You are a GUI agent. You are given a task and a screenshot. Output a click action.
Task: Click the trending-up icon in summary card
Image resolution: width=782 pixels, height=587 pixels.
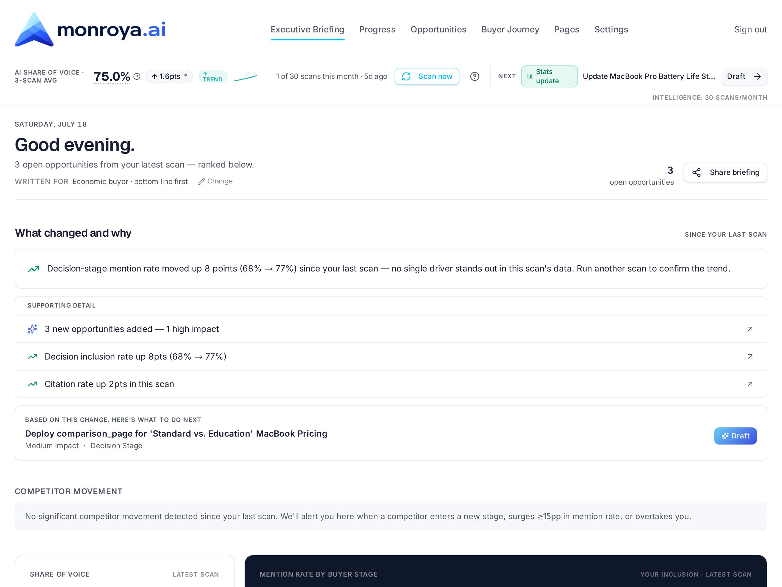(34, 269)
